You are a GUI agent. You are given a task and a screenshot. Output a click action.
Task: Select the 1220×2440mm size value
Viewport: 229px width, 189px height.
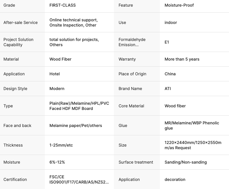click(x=193, y=145)
